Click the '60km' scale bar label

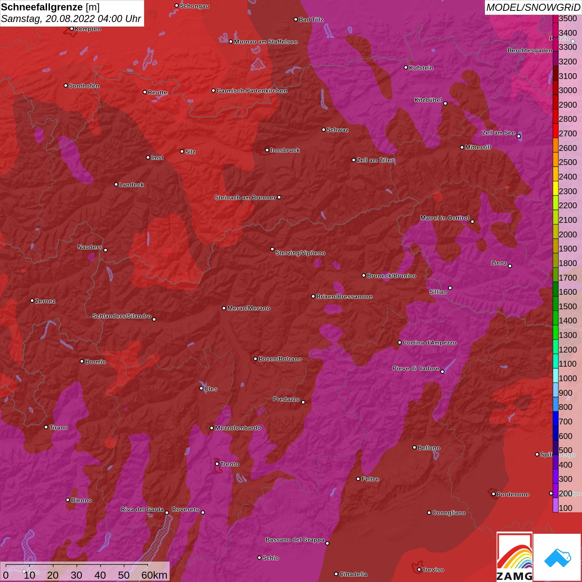[x=154, y=575]
